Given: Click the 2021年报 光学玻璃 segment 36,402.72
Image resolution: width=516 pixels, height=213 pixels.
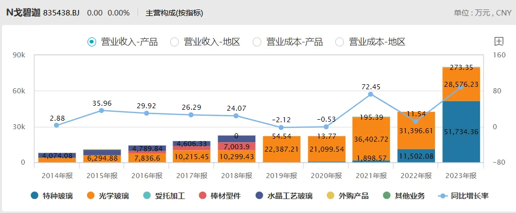Looking at the screenshot, I should click(371, 139).
